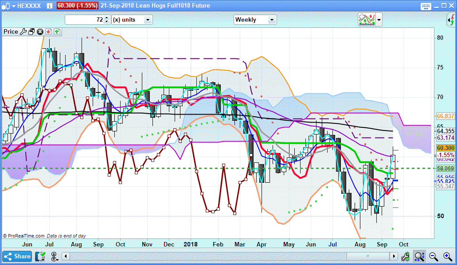Open the Weekly timeframe dropdown
Image resolution: width=457 pixels, height=265 pixels.
coord(255,20)
